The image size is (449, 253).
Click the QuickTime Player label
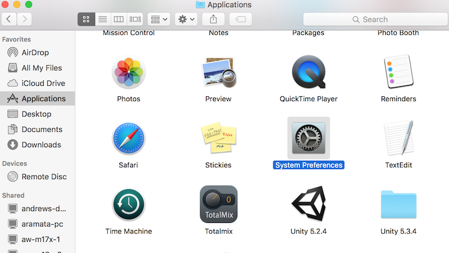click(x=309, y=99)
